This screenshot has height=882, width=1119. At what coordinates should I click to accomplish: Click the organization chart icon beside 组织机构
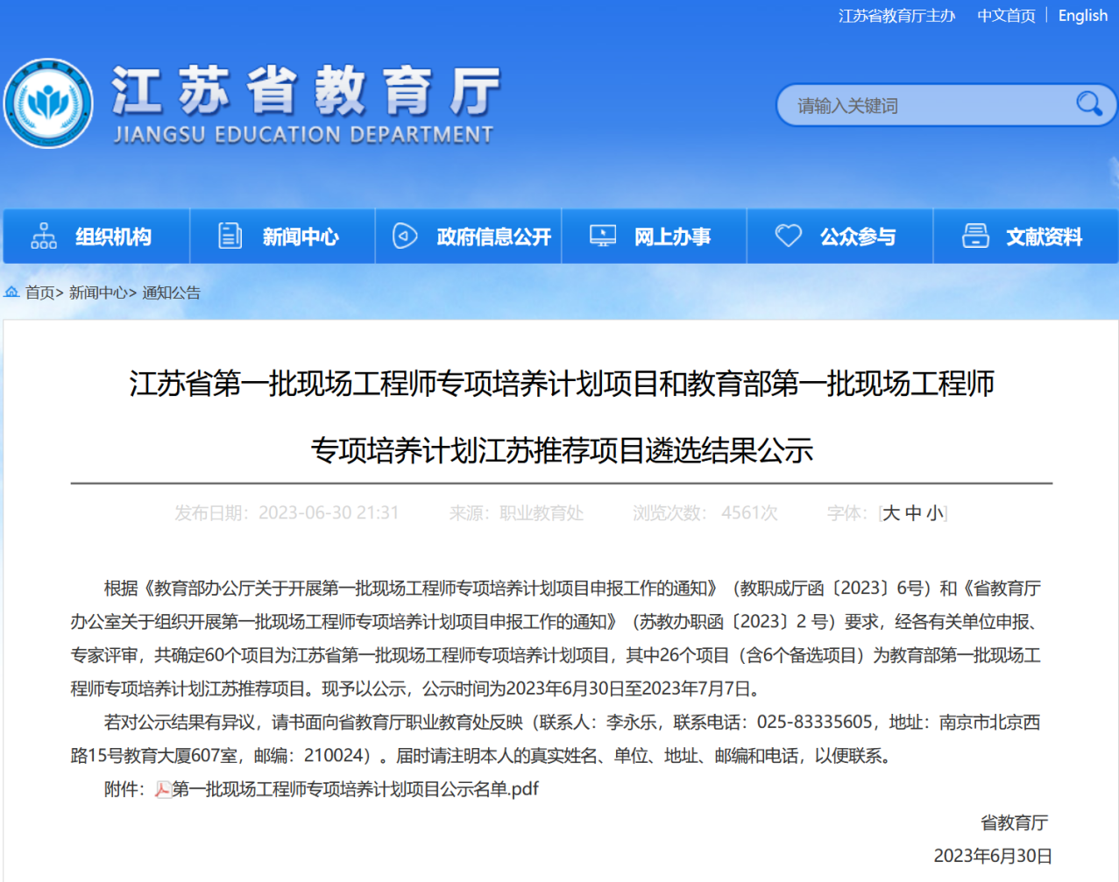tap(44, 236)
